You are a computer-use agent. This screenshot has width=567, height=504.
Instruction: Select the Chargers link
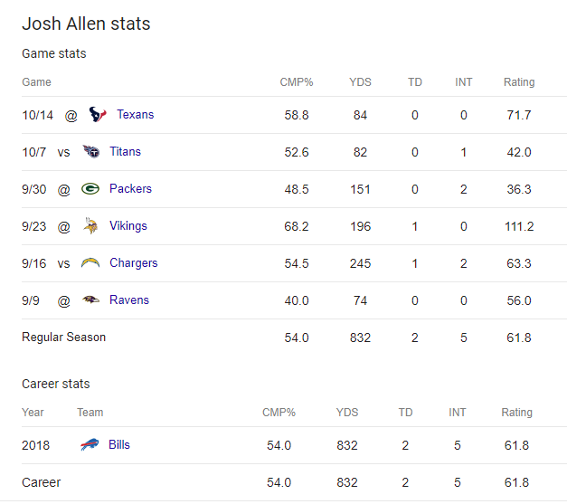click(x=134, y=263)
